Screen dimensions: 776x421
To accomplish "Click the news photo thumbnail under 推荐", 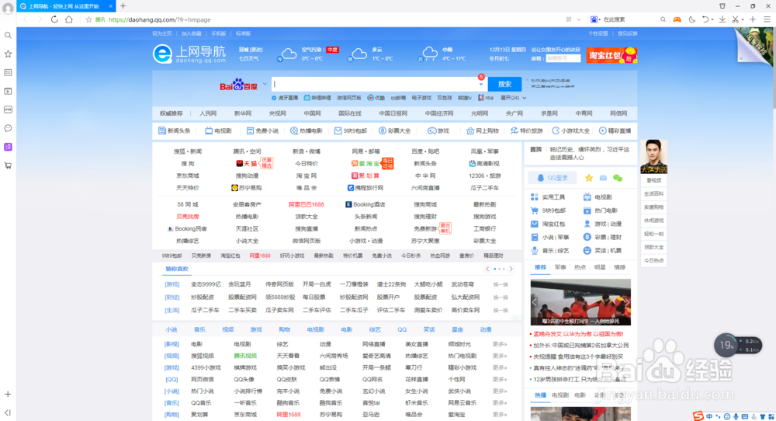I will click(x=580, y=302).
